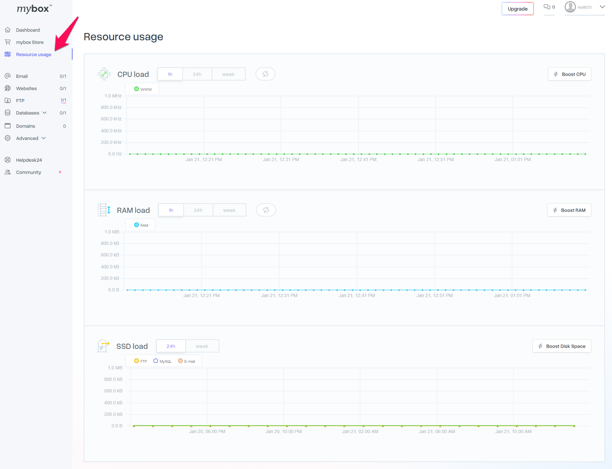Toggle the E-mail series in SSD legend
The height and width of the screenshot is (469, 612).
pos(186,361)
